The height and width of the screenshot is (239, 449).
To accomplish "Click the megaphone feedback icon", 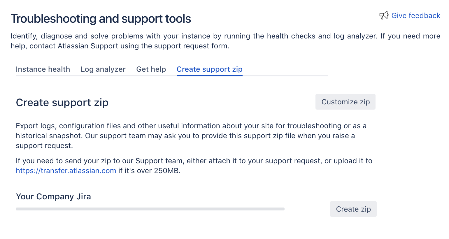I will [x=384, y=15].
